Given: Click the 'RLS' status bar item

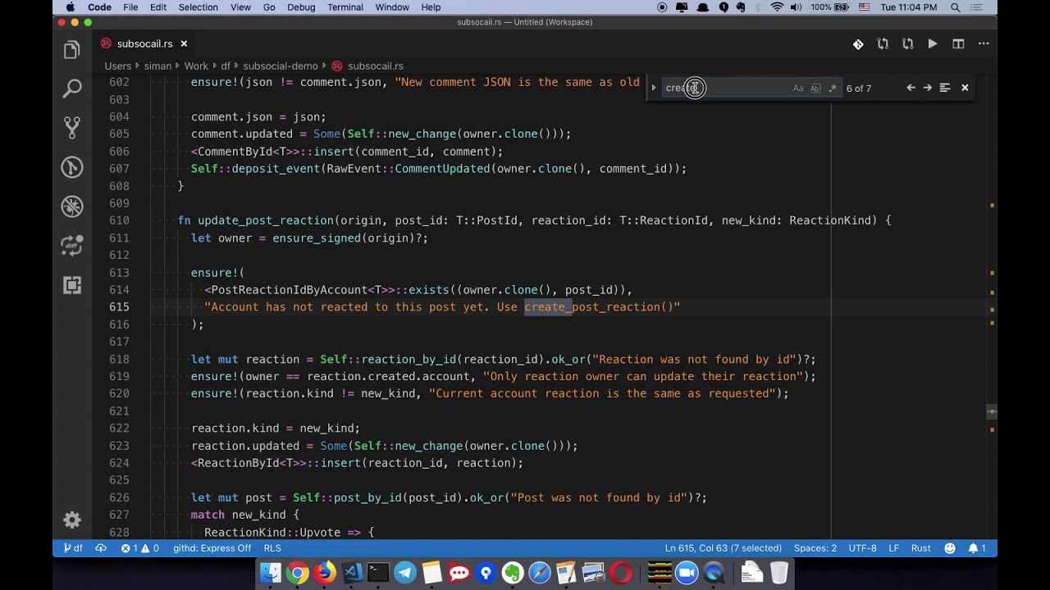Looking at the screenshot, I should 272,548.
